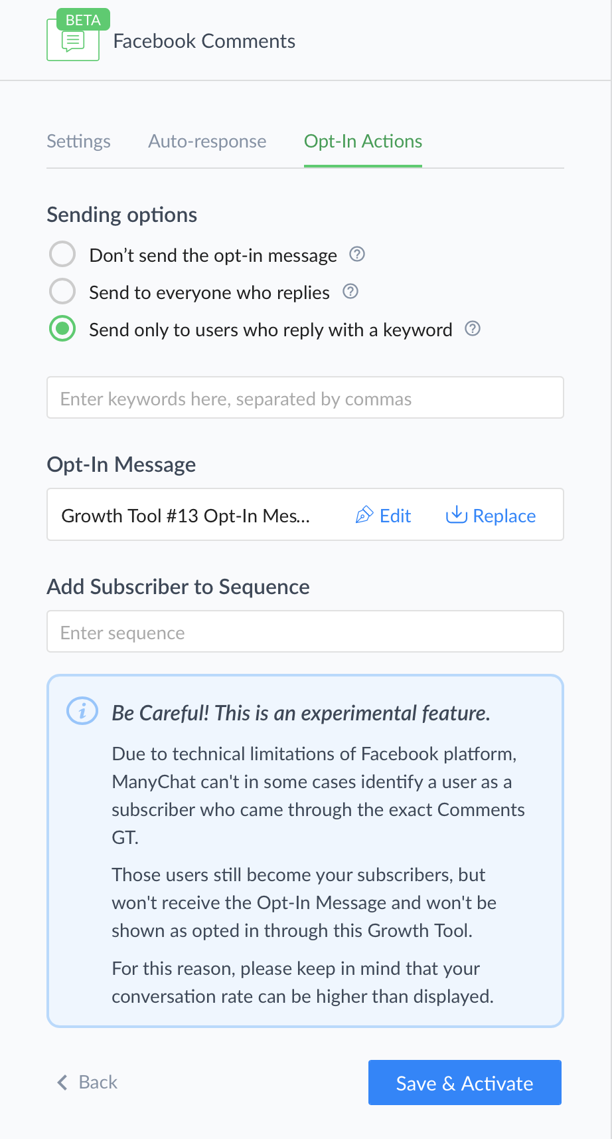This screenshot has width=612, height=1139.
Task: Select Send to everyone who replies radio
Action: (x=62, y=292)
